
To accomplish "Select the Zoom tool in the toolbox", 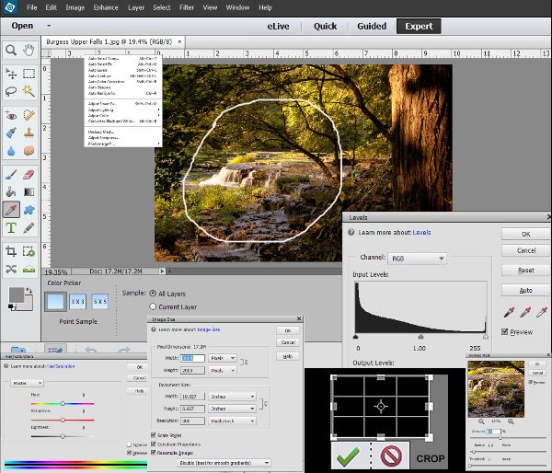I will (10, 50).
